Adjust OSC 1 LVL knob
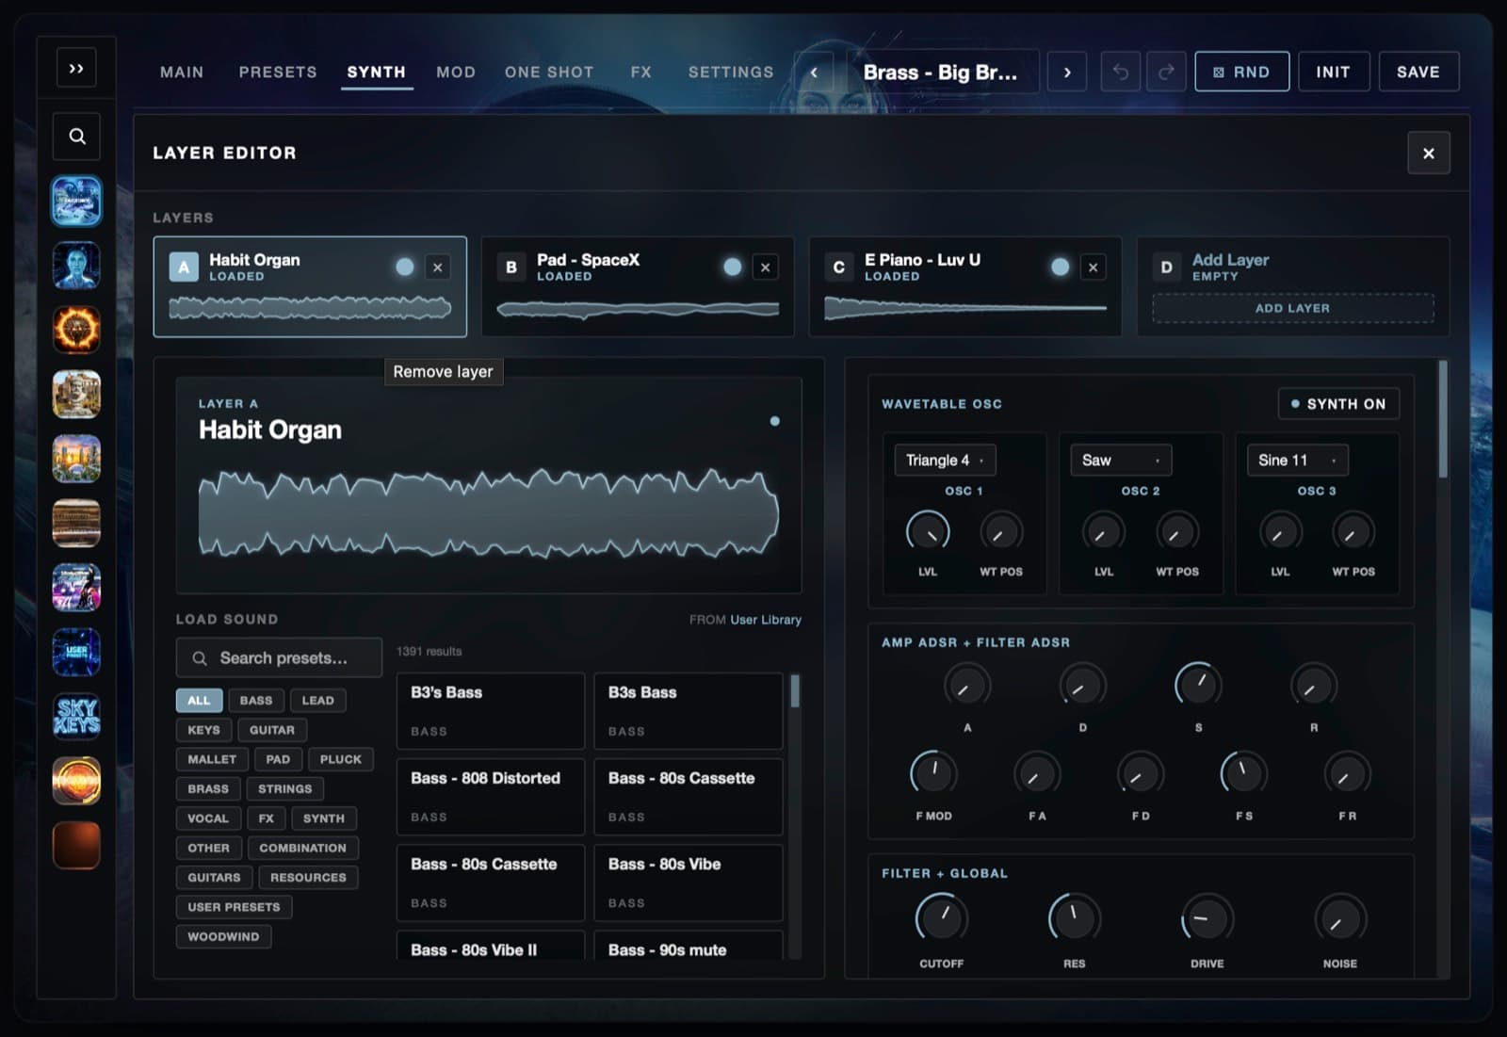 coord(928,533)
